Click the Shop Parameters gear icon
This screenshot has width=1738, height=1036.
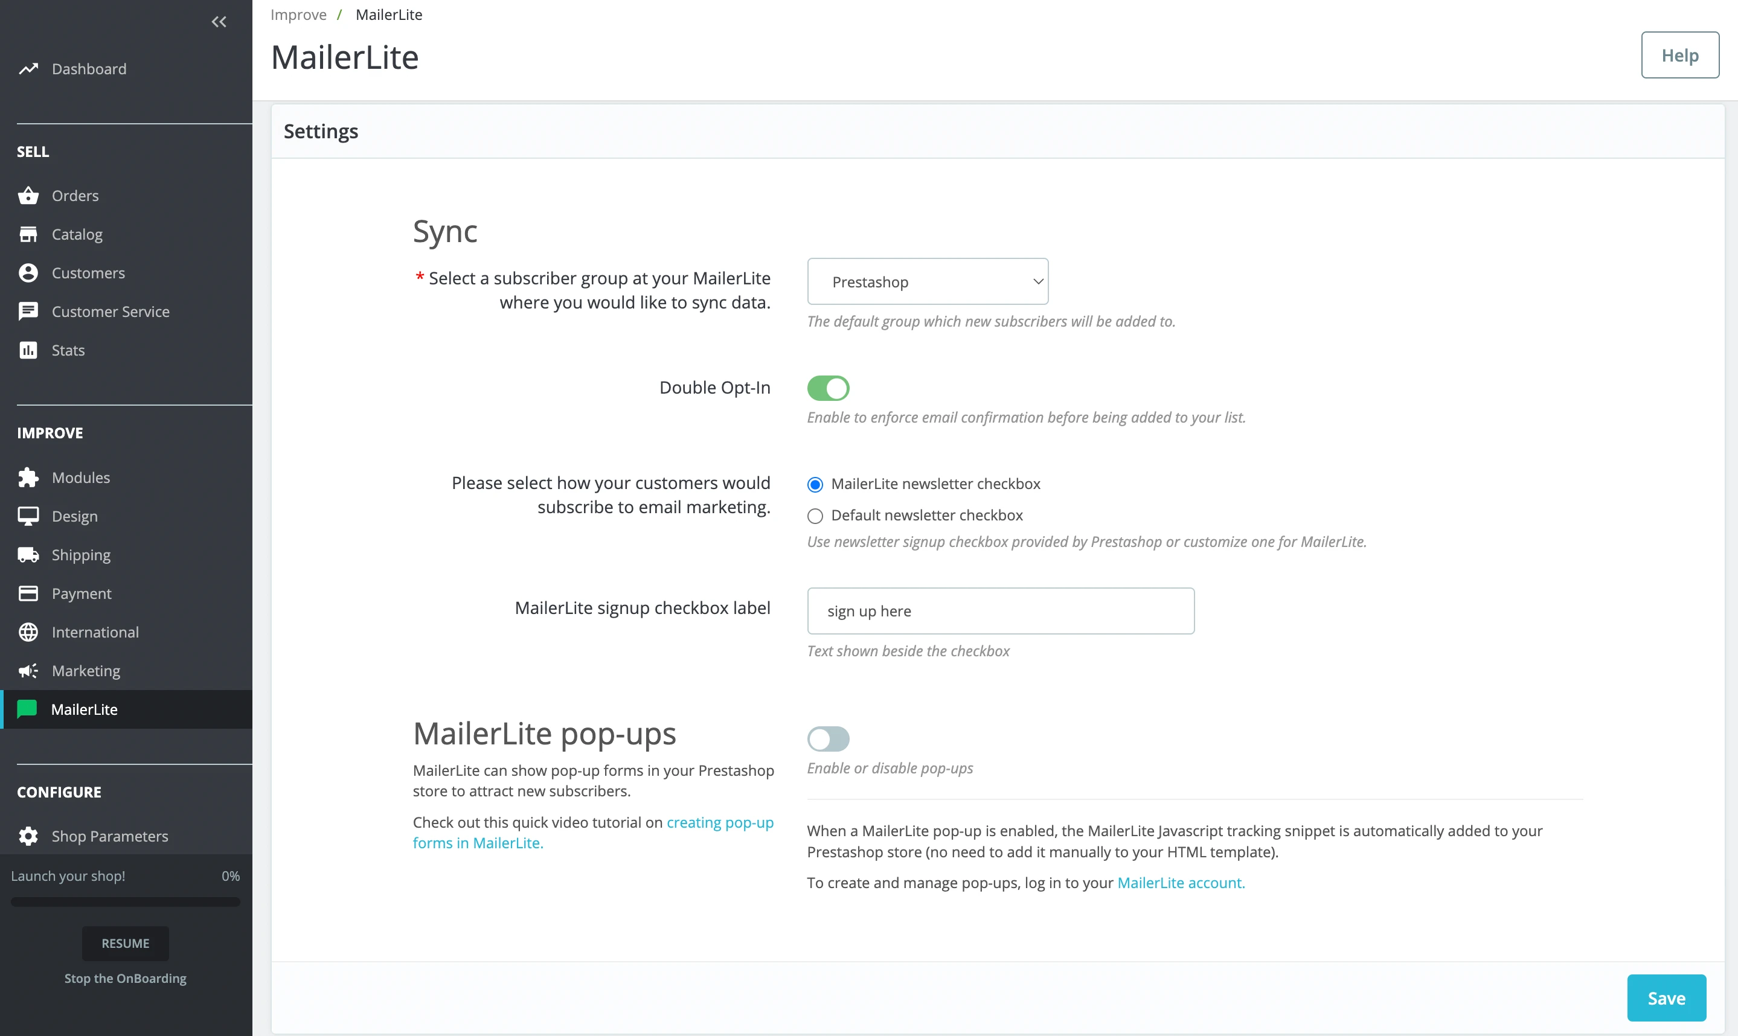point(28,836)
